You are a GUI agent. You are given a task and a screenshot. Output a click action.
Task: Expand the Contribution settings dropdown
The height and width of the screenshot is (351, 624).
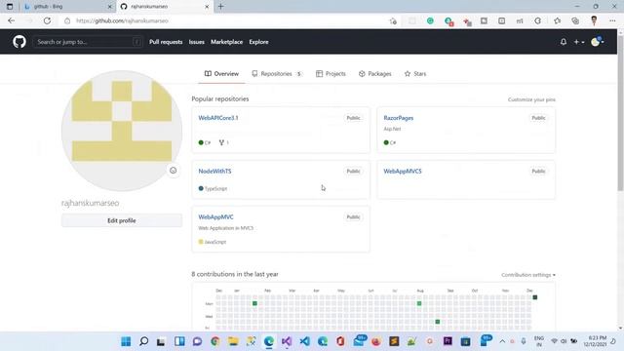coord(528,275)
